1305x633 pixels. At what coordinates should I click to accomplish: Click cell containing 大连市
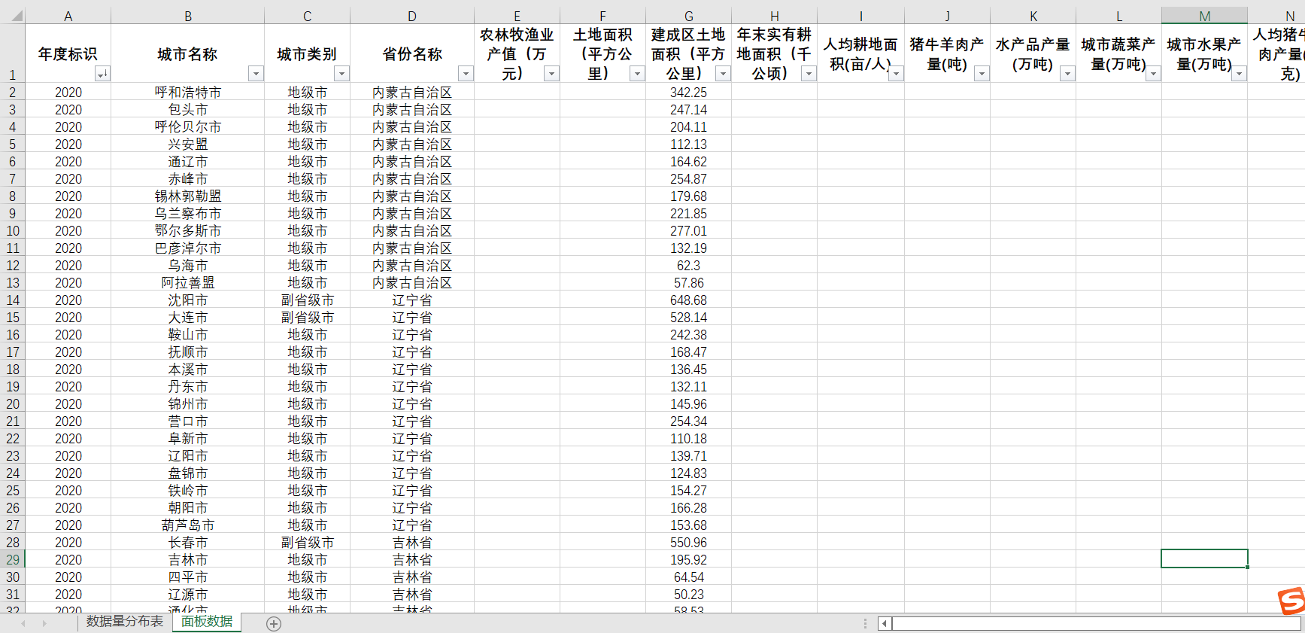[x=187, y=318]
